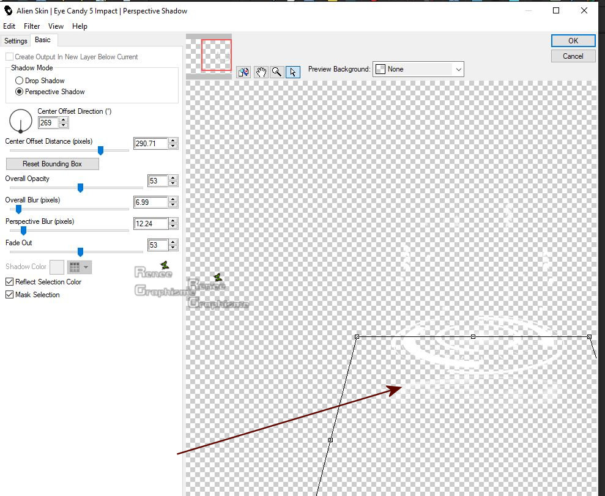The width and height of the screenshot is (605, 496).
Task: Decrease Overall Opacity value
Action: [173, 183]
